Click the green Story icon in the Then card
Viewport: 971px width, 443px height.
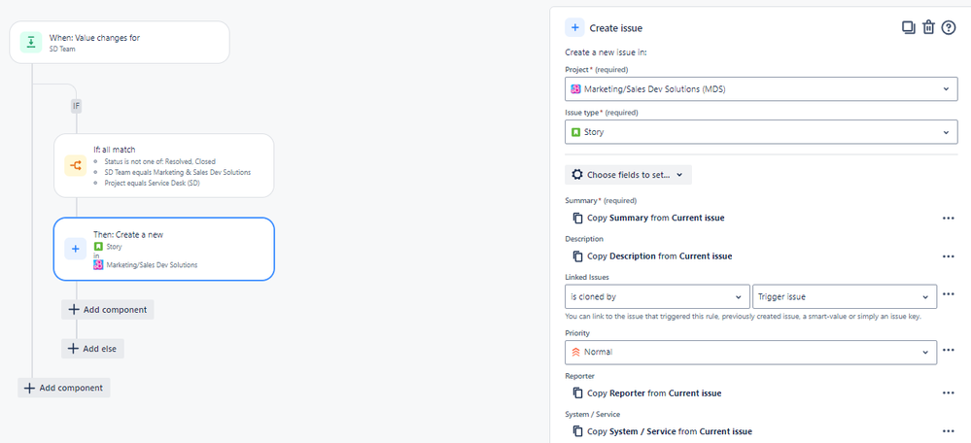tap(98, 247)
